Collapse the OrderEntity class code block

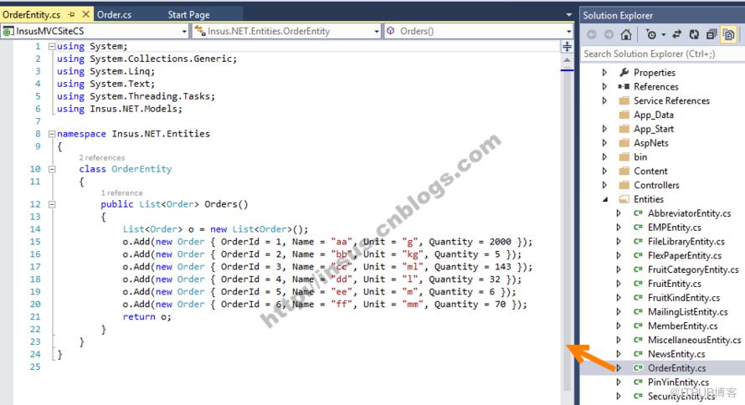[x=52, y=169]
